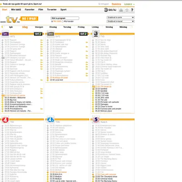Open the Sport.nu guide announcement link

pyautogui.click(x=22, y=4)
